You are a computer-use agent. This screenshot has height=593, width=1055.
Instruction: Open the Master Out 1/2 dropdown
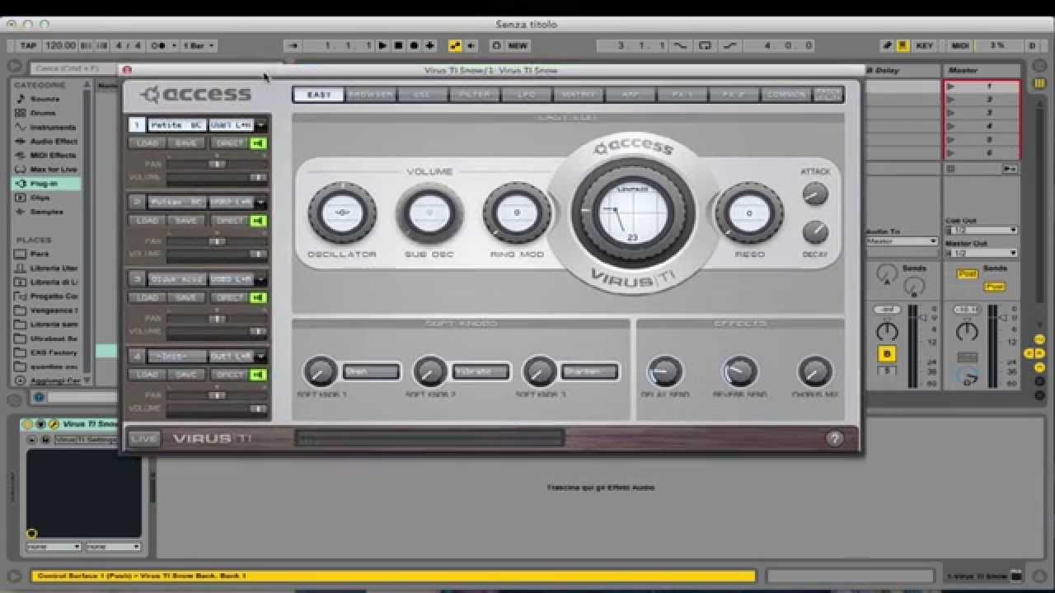pos(981,253)
